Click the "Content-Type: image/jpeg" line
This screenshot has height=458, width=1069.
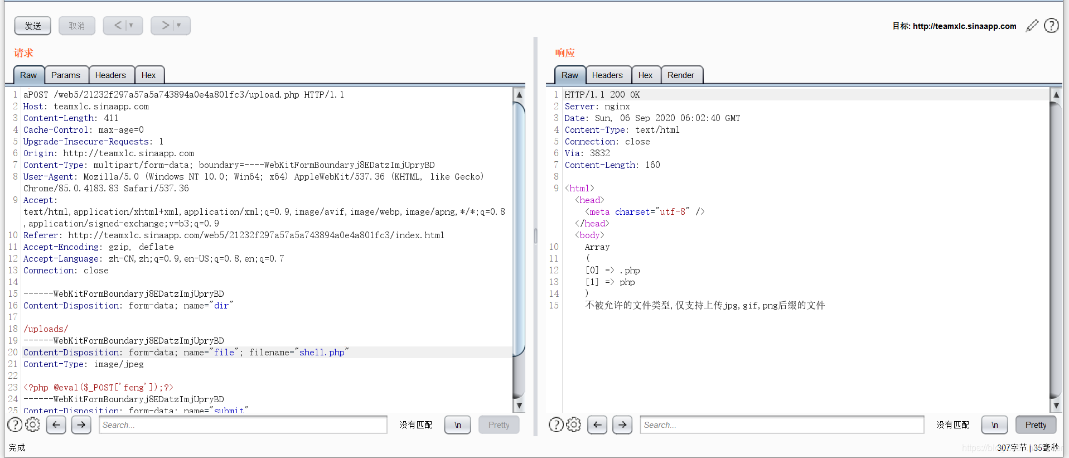84,364
